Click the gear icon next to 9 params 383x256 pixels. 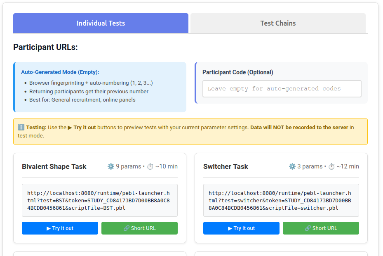coord(110,166)
